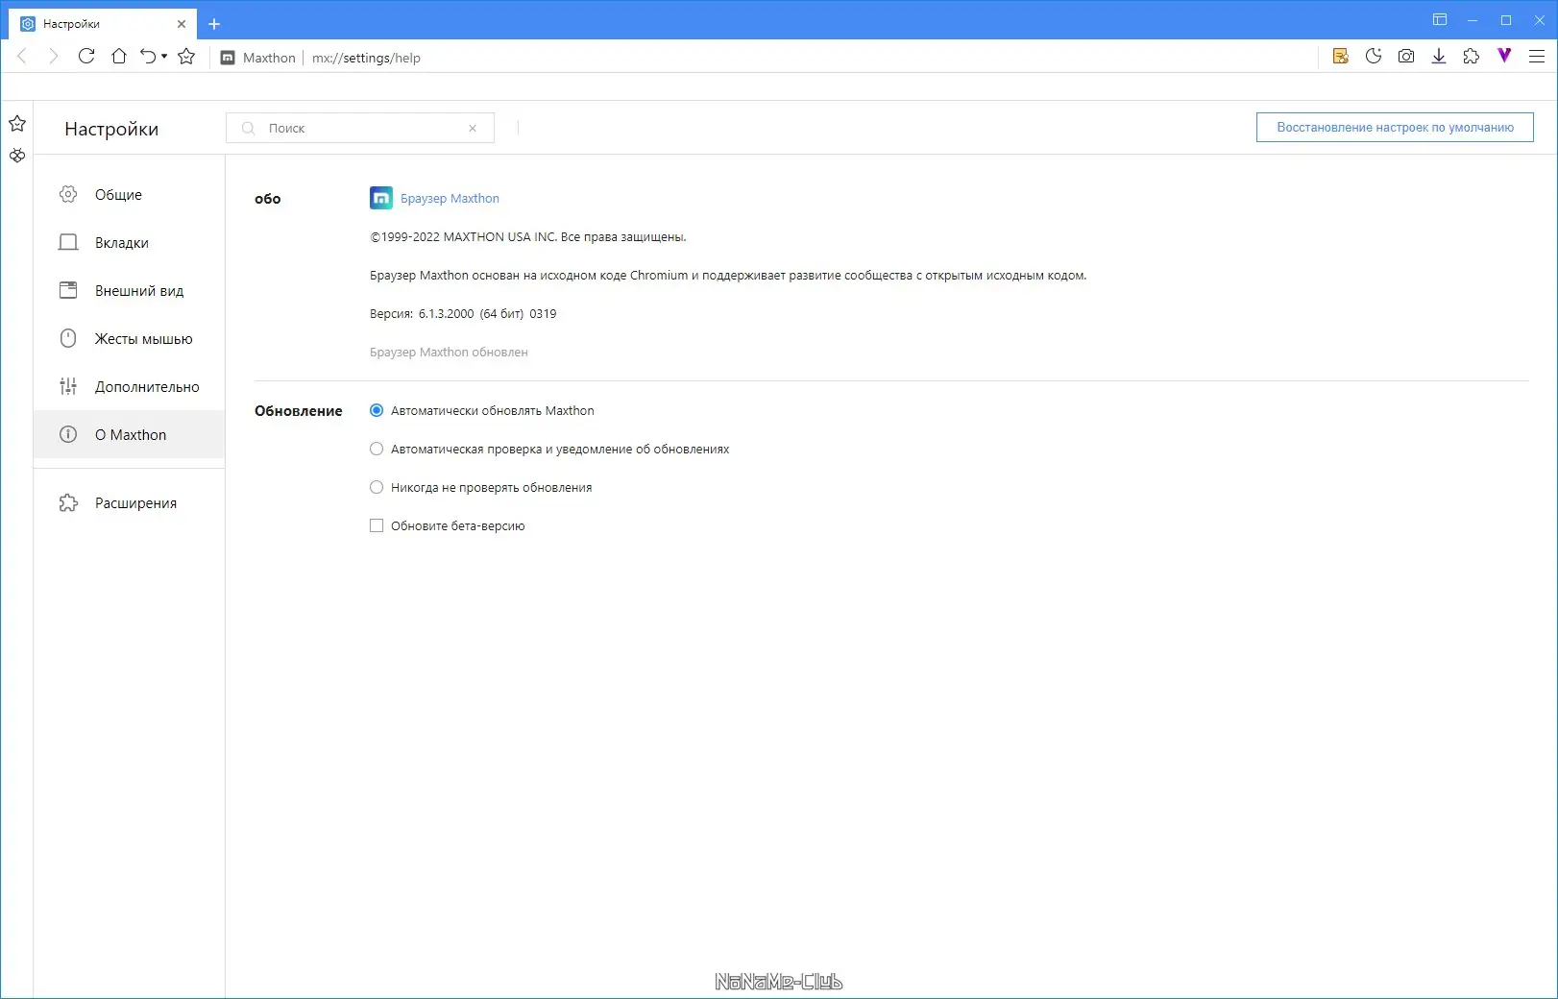The width and height of the screenshot is (1558, 999).
Task: Open Расширения in the settings sidebar
Action: (x=129, y=503)
